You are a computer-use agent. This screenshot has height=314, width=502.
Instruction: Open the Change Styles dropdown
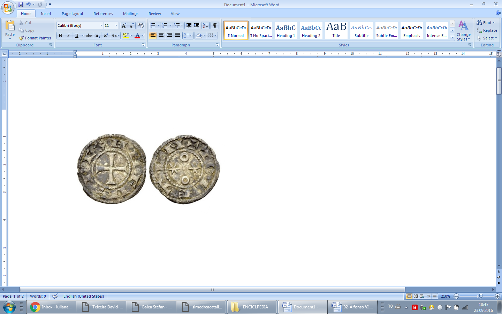pyautogui.click(x=463, y=31)
